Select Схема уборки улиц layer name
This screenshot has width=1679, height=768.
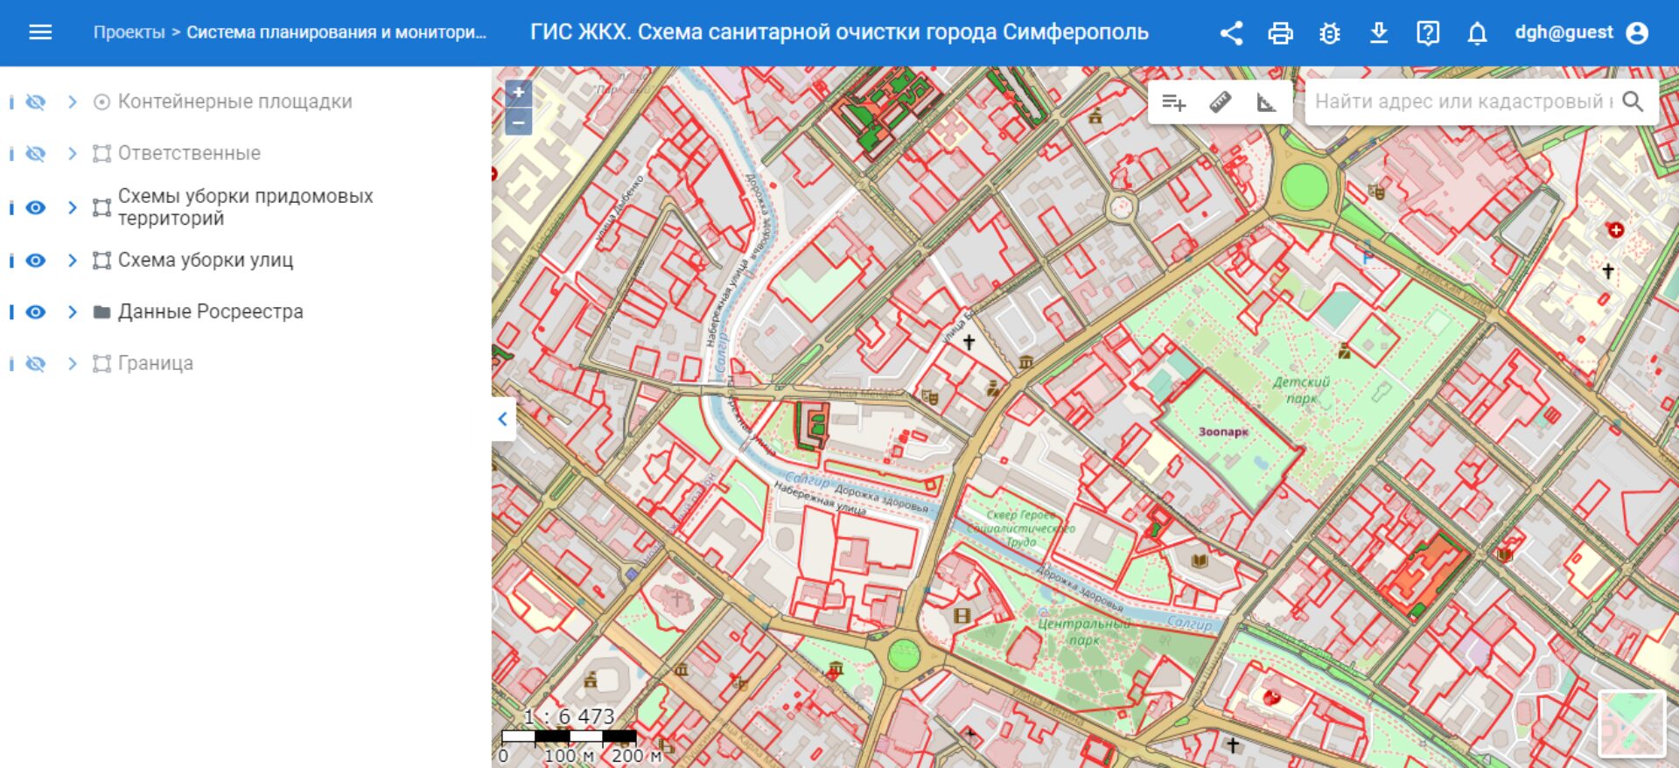click(x=206, y=260)
